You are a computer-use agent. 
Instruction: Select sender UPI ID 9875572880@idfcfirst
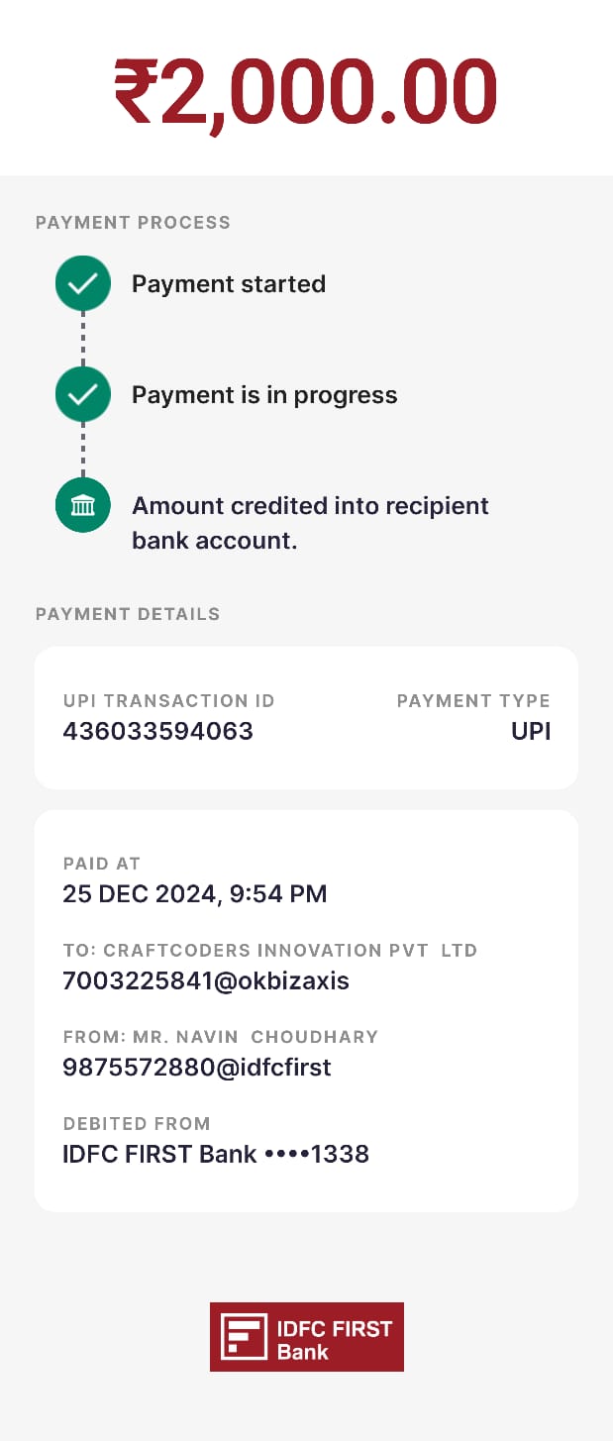[196, 1067]
